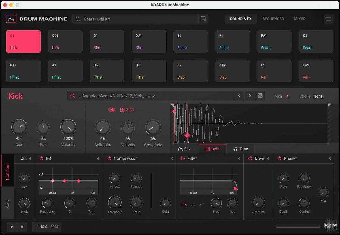Toggle EQ power button

pos(41,158)
